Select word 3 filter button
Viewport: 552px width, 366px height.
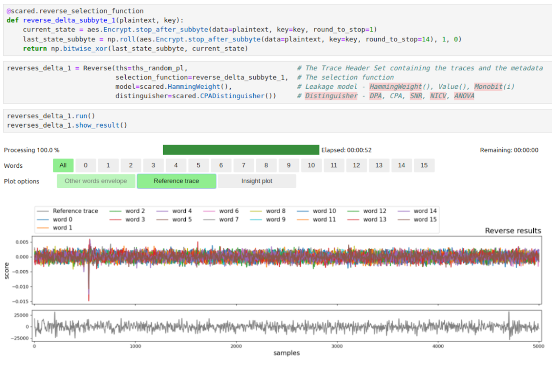[x=153, y=165]
